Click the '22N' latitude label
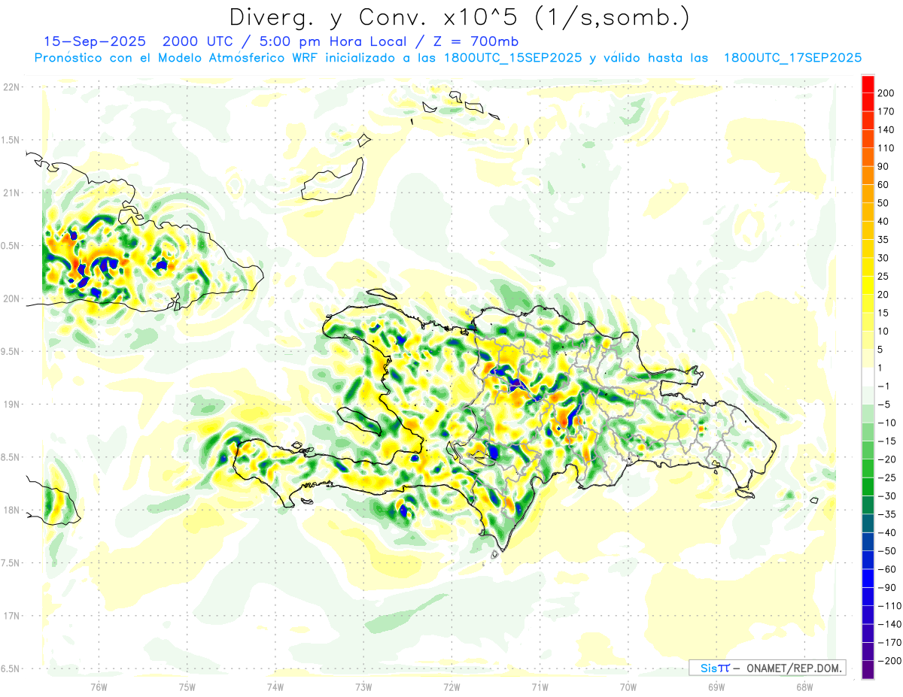The width and height of the screenshot is (903, 697). coord(10,87)
